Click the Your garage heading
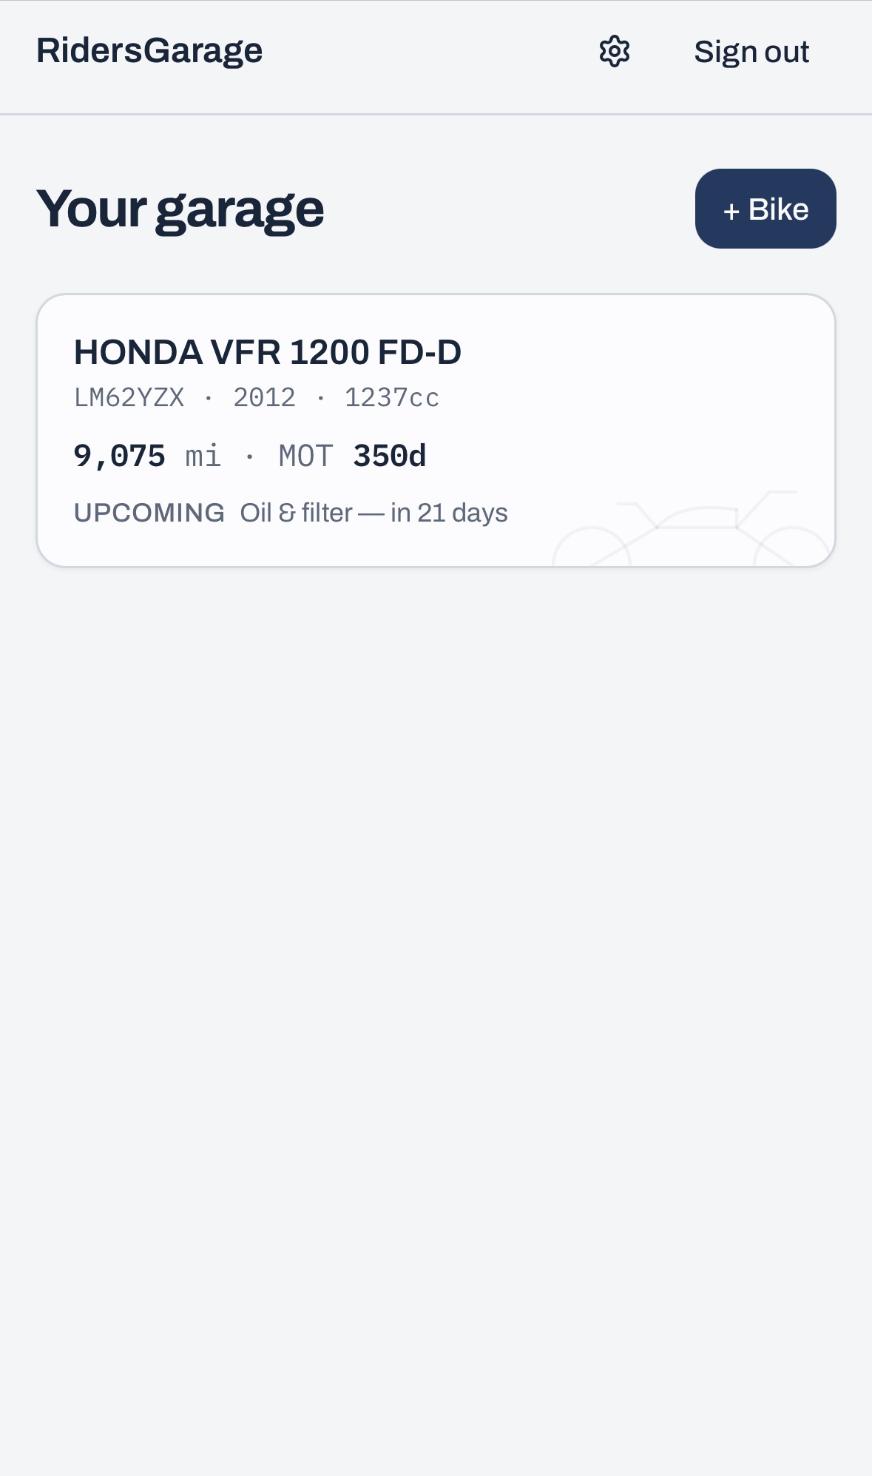 point(180,209)
